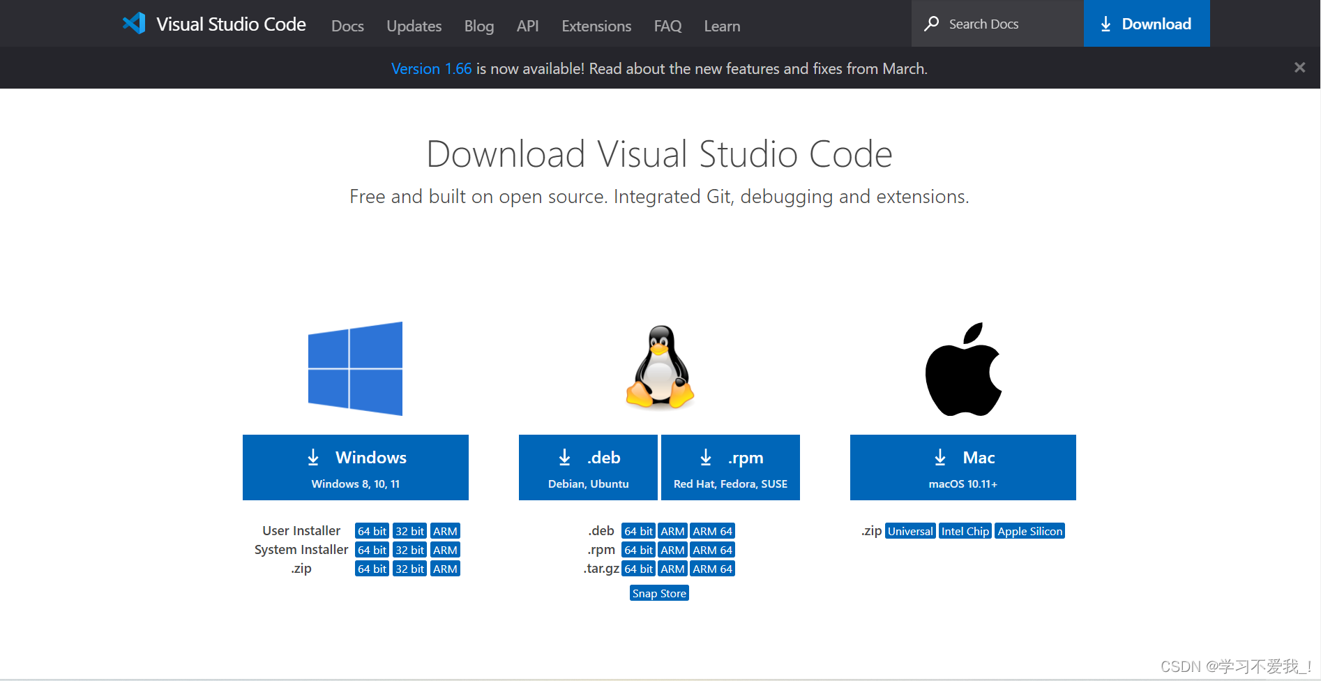Click the Search Docs input field

click(x=997, y=24)
